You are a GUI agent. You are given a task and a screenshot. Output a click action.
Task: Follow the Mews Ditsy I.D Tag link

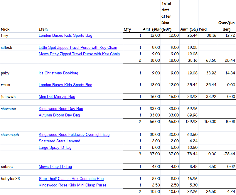[x=55, y=167]
